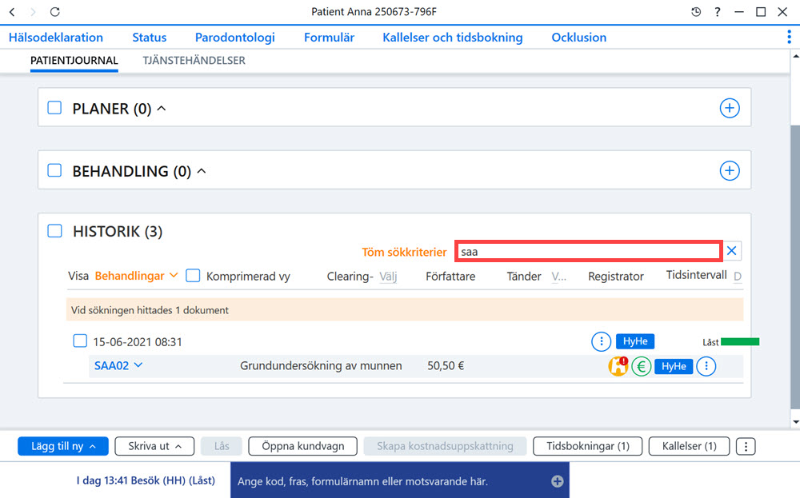Click the forward navigation arrow

(33, 12)
